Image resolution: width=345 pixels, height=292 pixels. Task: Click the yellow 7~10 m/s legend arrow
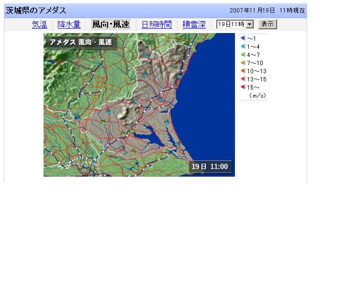click(243, 63)
